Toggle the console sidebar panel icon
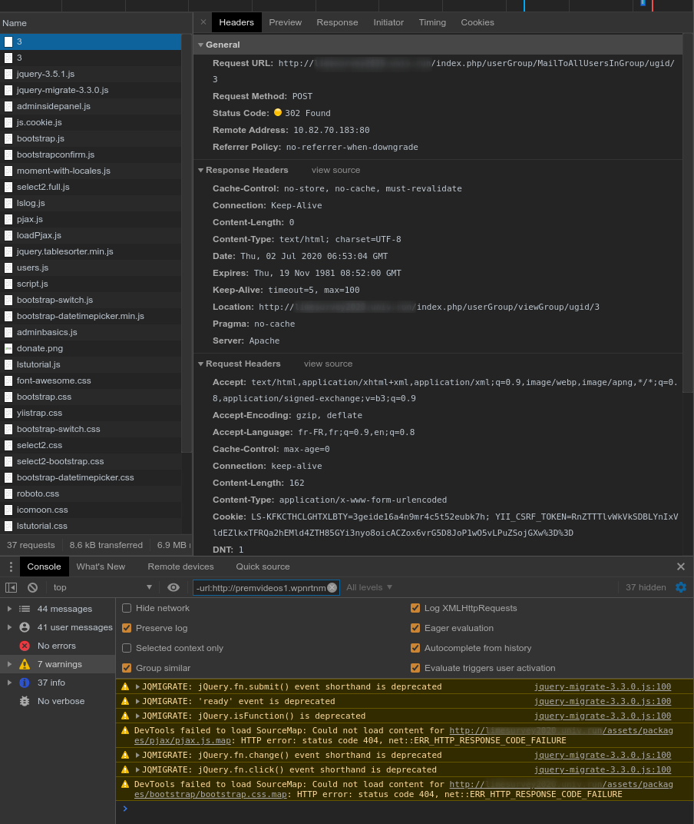Screen dimensions: 694x824 [x=11, y=587]
